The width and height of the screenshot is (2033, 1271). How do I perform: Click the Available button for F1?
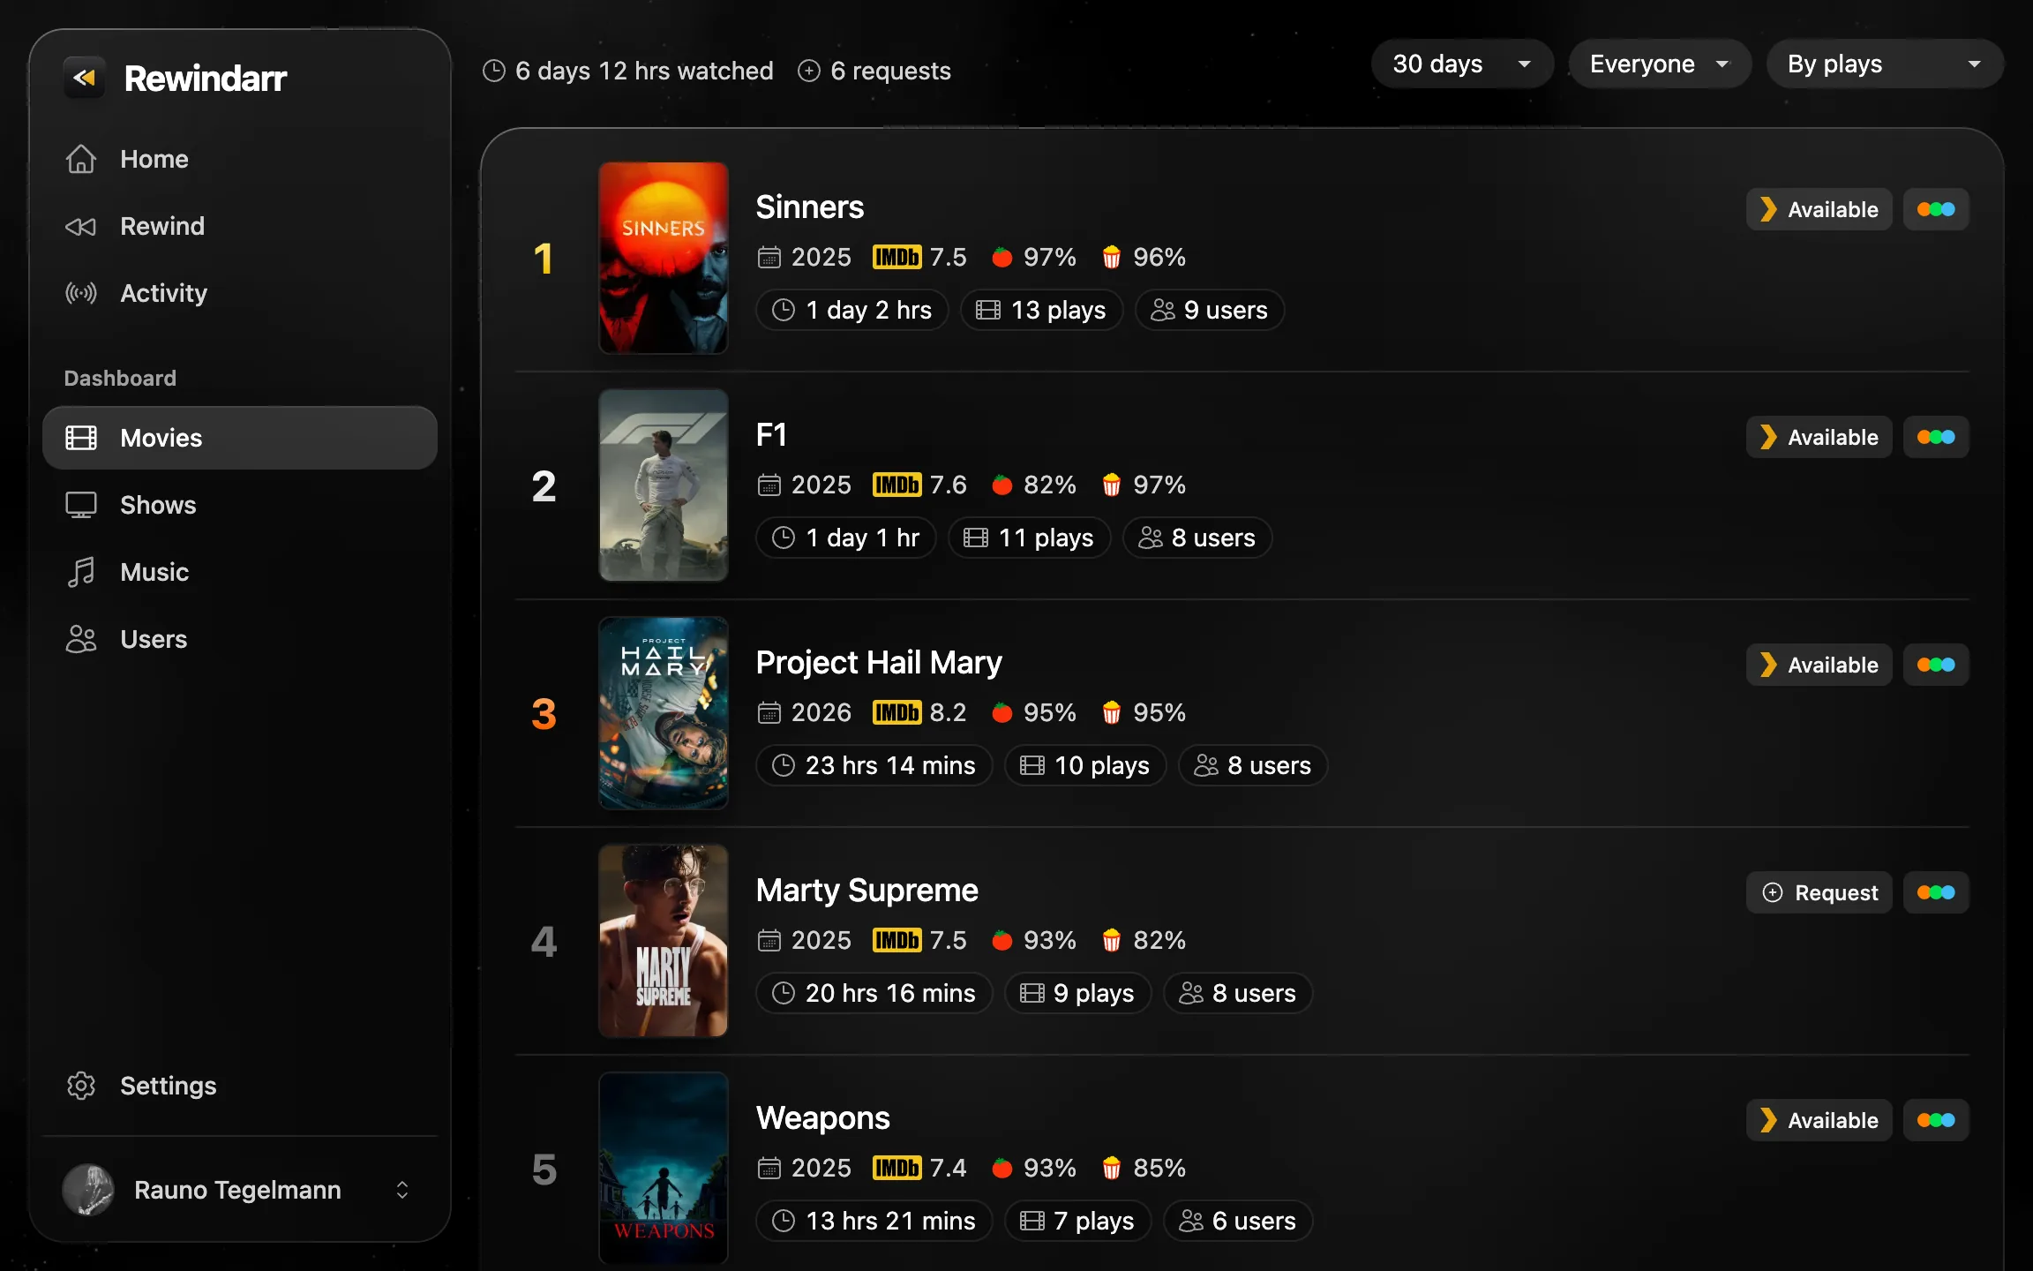tap(1819, 437)
